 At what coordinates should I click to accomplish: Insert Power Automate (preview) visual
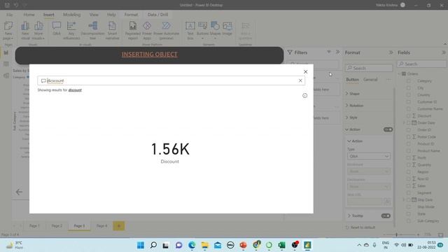(x=167, y=31)
